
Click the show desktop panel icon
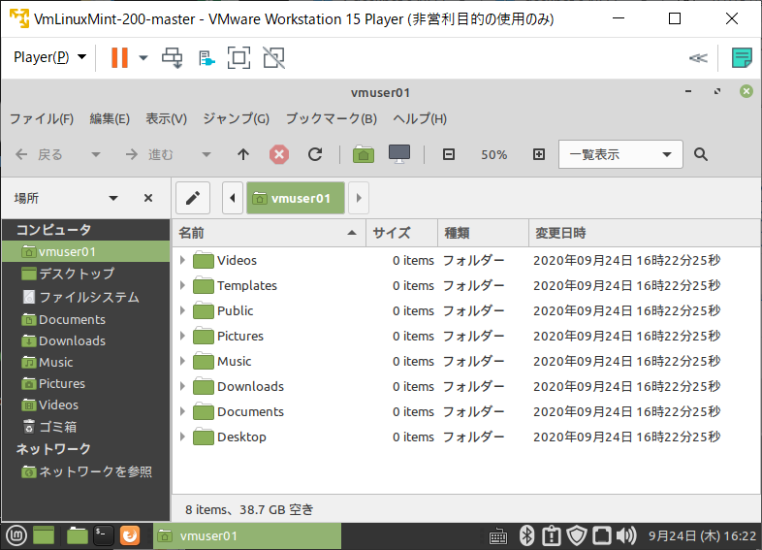pyautogui.click(x=44, y=535)
